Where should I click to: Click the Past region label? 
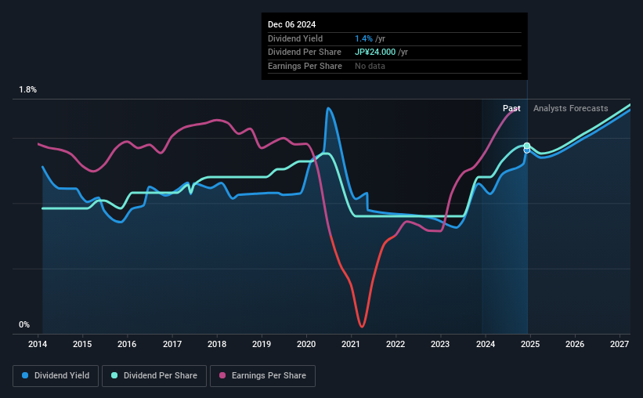[511, 108]
